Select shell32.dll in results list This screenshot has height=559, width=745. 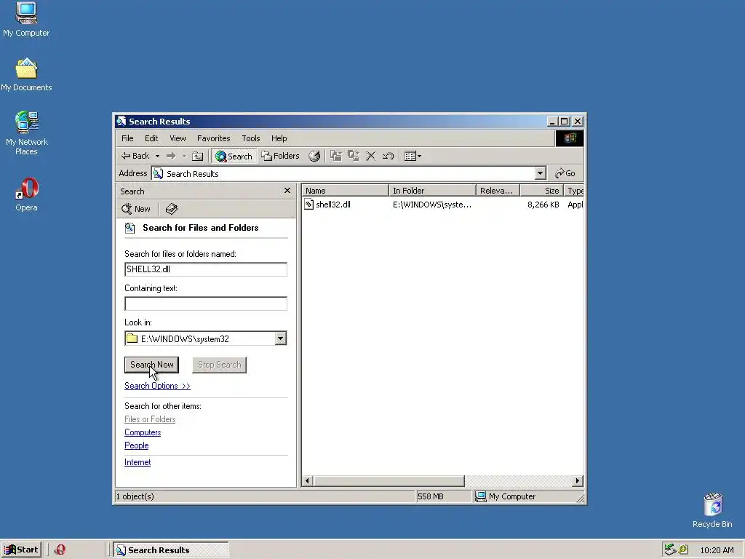pyautogui.click(x=333, y=205)
